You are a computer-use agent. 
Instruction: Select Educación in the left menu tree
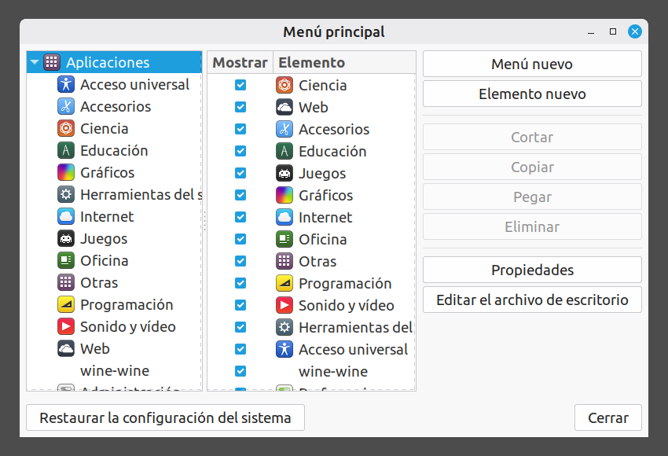click(114, 151)
